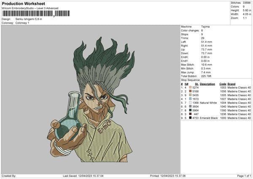This screenshot has width=253, height=179.
Task: Click the Stops label
Action: click(x=185, y=34)
